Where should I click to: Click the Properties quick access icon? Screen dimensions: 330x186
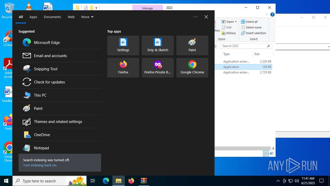coord(86,8)
